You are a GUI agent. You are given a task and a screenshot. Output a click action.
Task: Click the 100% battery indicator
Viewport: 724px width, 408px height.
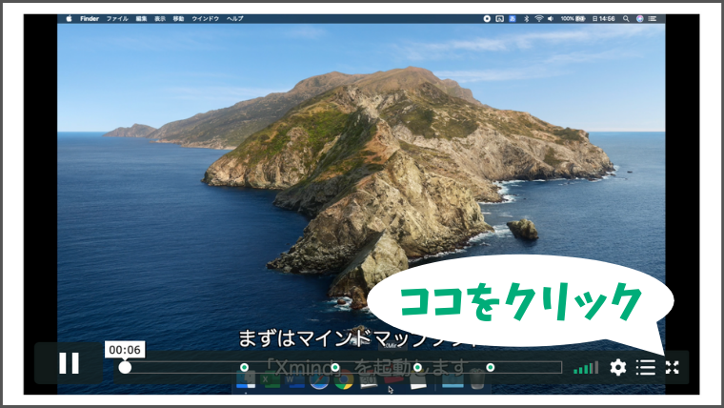[573, 18]
